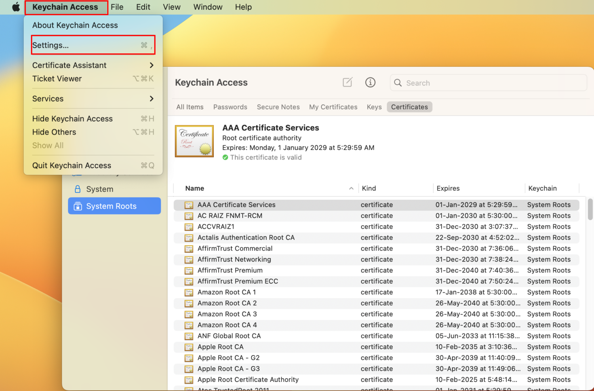The image size is (594, 391).
Task: Choose Settings… from the menu
Action: coord(93,45)
